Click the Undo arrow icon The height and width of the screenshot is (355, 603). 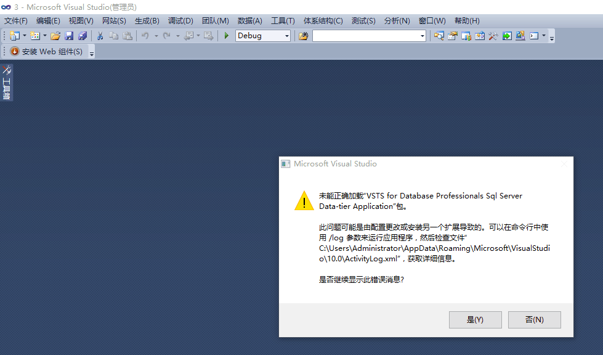[145, 36]
